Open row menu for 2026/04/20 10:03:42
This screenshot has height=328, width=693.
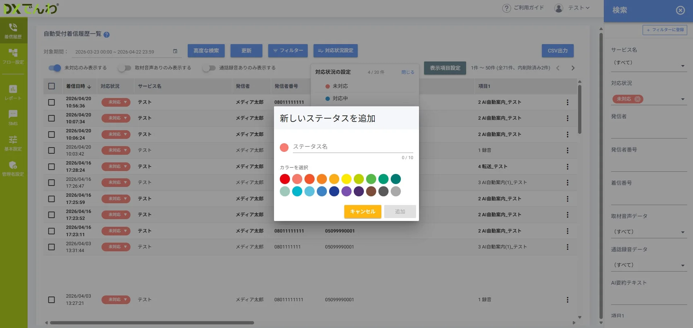tap(568, 150)
